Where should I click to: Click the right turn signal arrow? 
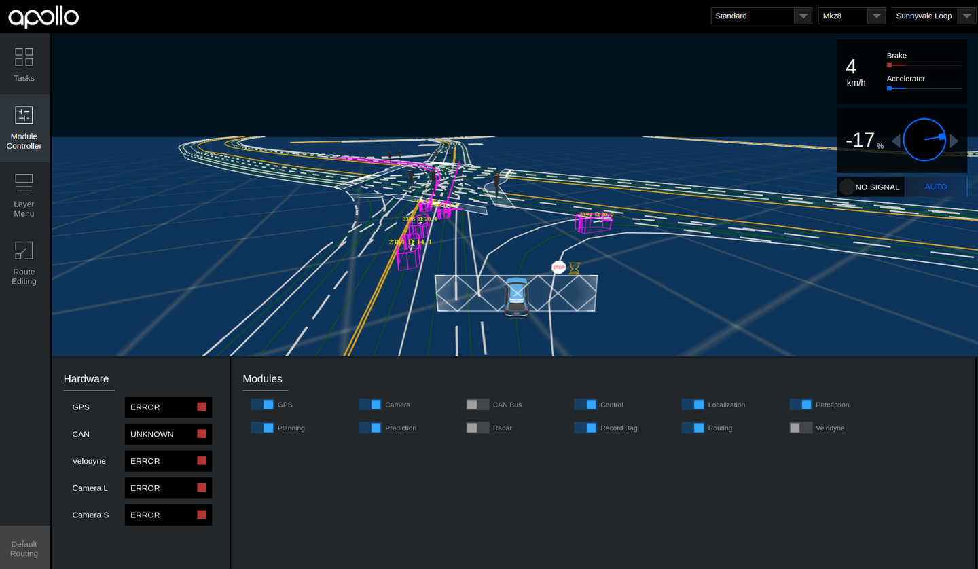[954, 141]
